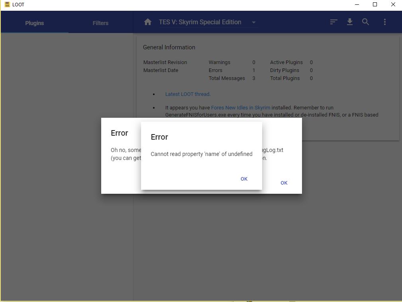Open the three-dot main menu
This screenshot has width=402, height=302.
(384, 22)
